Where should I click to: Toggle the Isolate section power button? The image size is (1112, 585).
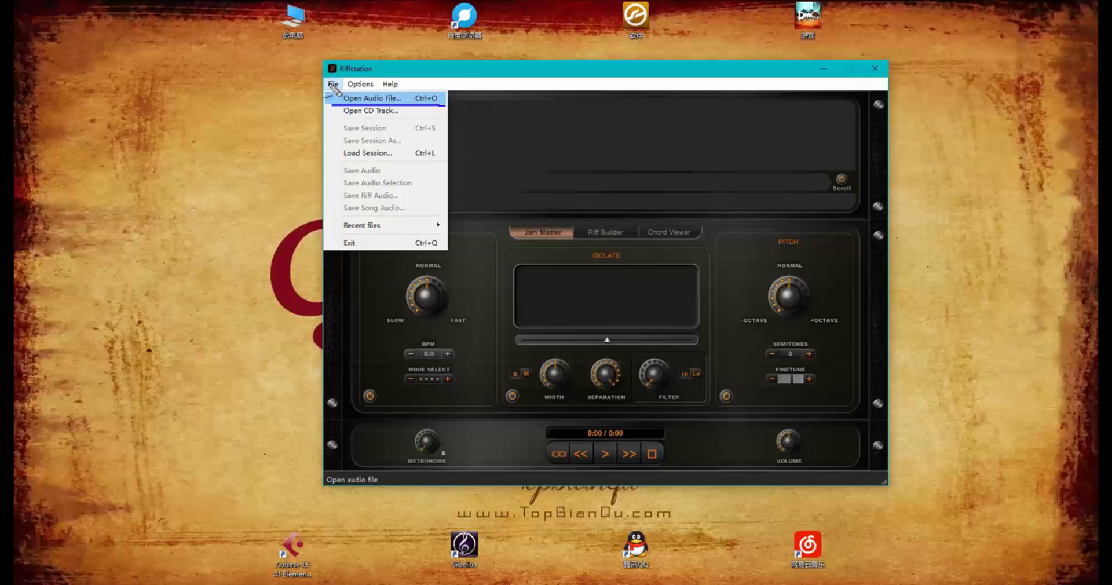pyautogui.click(x=512, y=396)
